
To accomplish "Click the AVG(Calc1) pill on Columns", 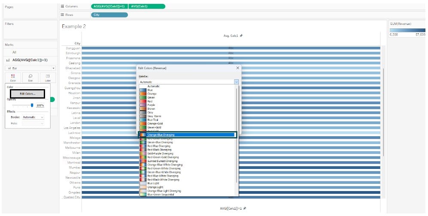I will 147,6.
